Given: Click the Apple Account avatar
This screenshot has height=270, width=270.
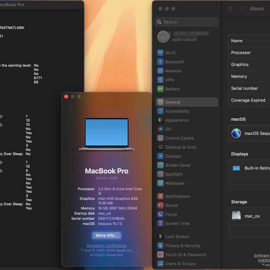Looking at the screenshot, I should pyautogui.click(x=163, y=37).
